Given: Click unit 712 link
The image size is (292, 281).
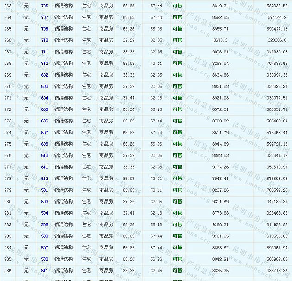Looking at the screenshot, I should 44,64.
